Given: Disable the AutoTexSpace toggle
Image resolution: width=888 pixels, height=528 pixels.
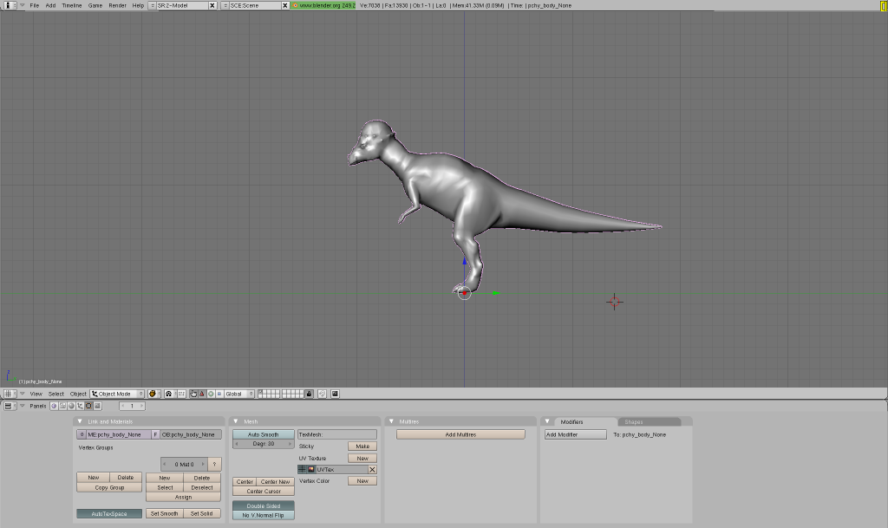Looking at the screenshot, I should (x=109, y=513).
